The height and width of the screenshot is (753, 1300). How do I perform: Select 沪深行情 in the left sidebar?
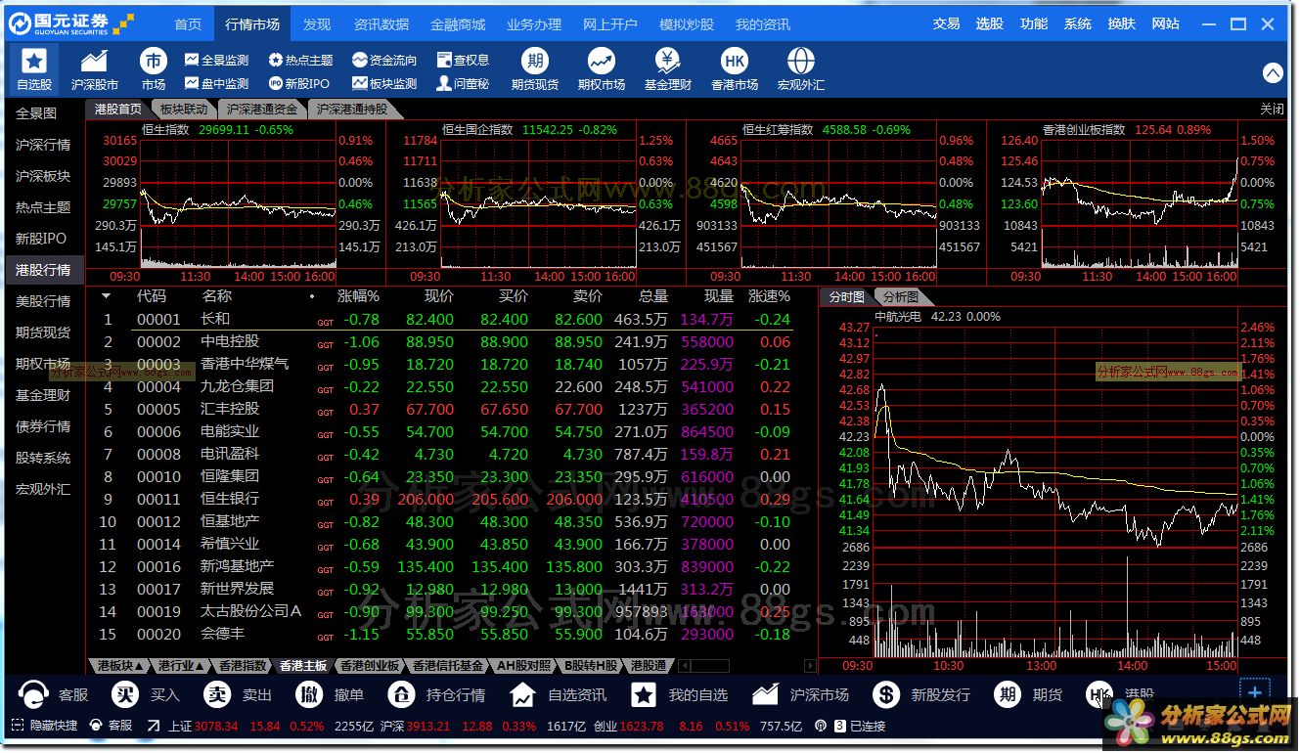pyautogui.click(x=43, y=145)
